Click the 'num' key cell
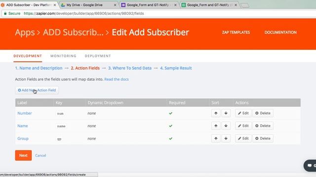This screenshot has width=316, height=177. coord(60,114)
